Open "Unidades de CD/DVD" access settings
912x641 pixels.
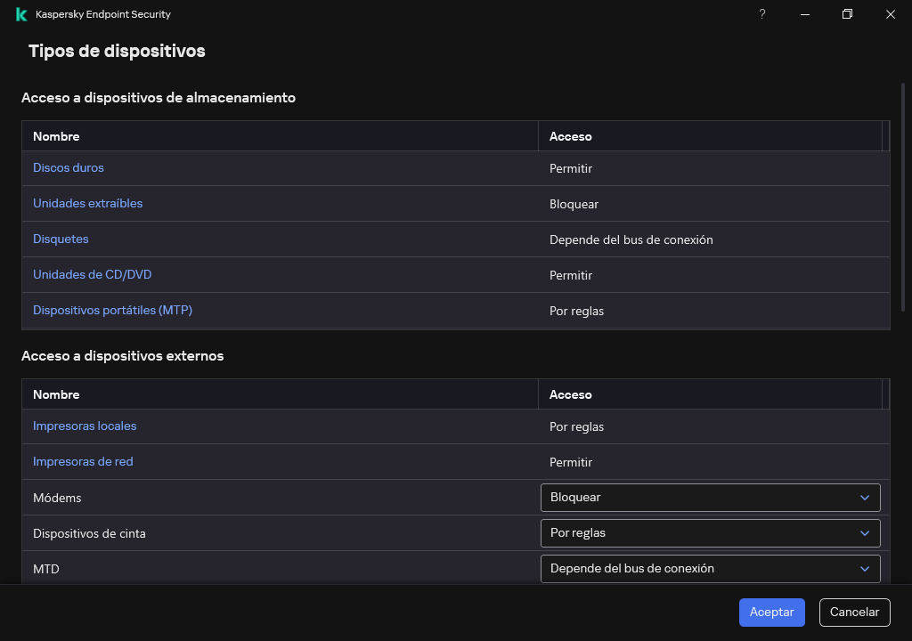[x=92, y=274]
